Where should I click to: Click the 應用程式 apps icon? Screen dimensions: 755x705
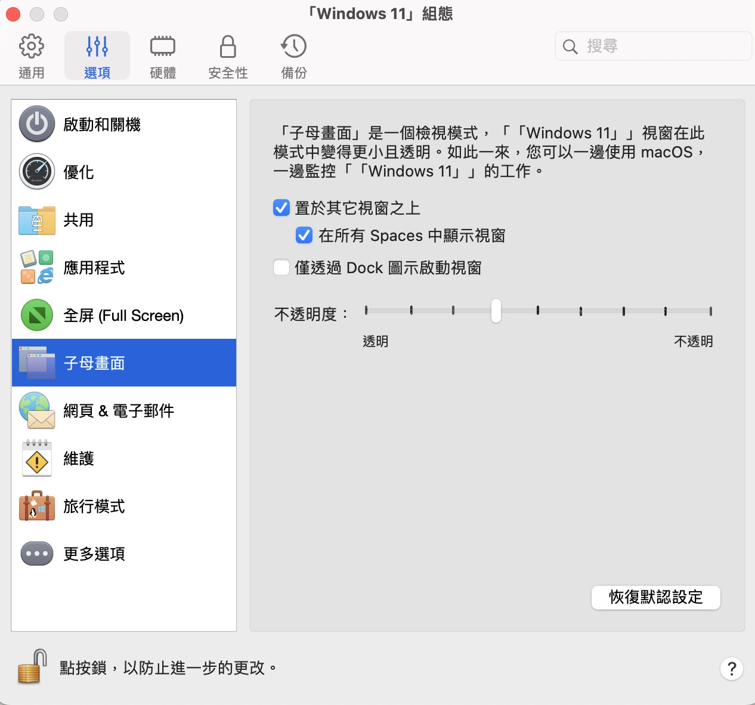pos(37,267)
